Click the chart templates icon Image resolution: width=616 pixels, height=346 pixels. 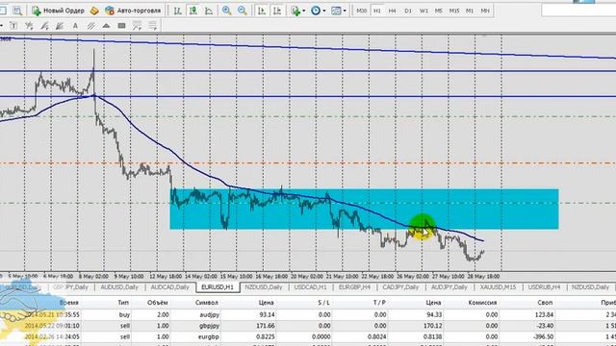pos(336,11)
